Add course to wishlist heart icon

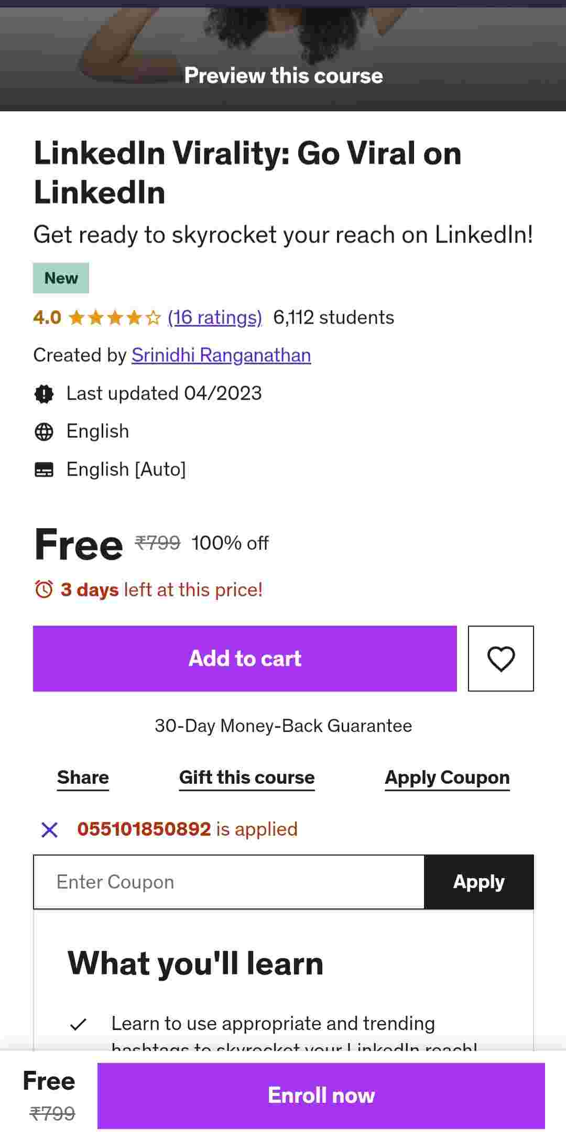click(500, 659)
